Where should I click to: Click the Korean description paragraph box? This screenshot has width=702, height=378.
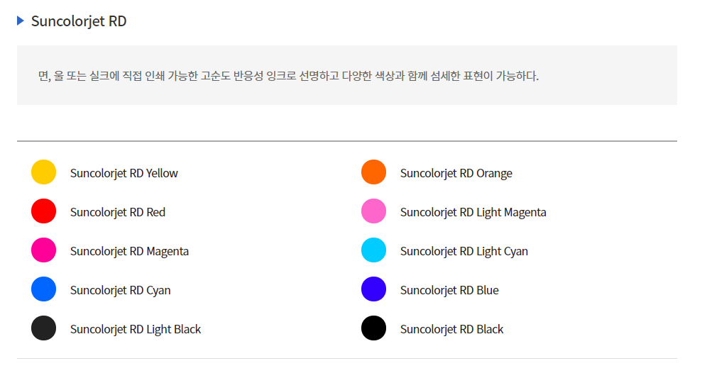click(347, 75)
